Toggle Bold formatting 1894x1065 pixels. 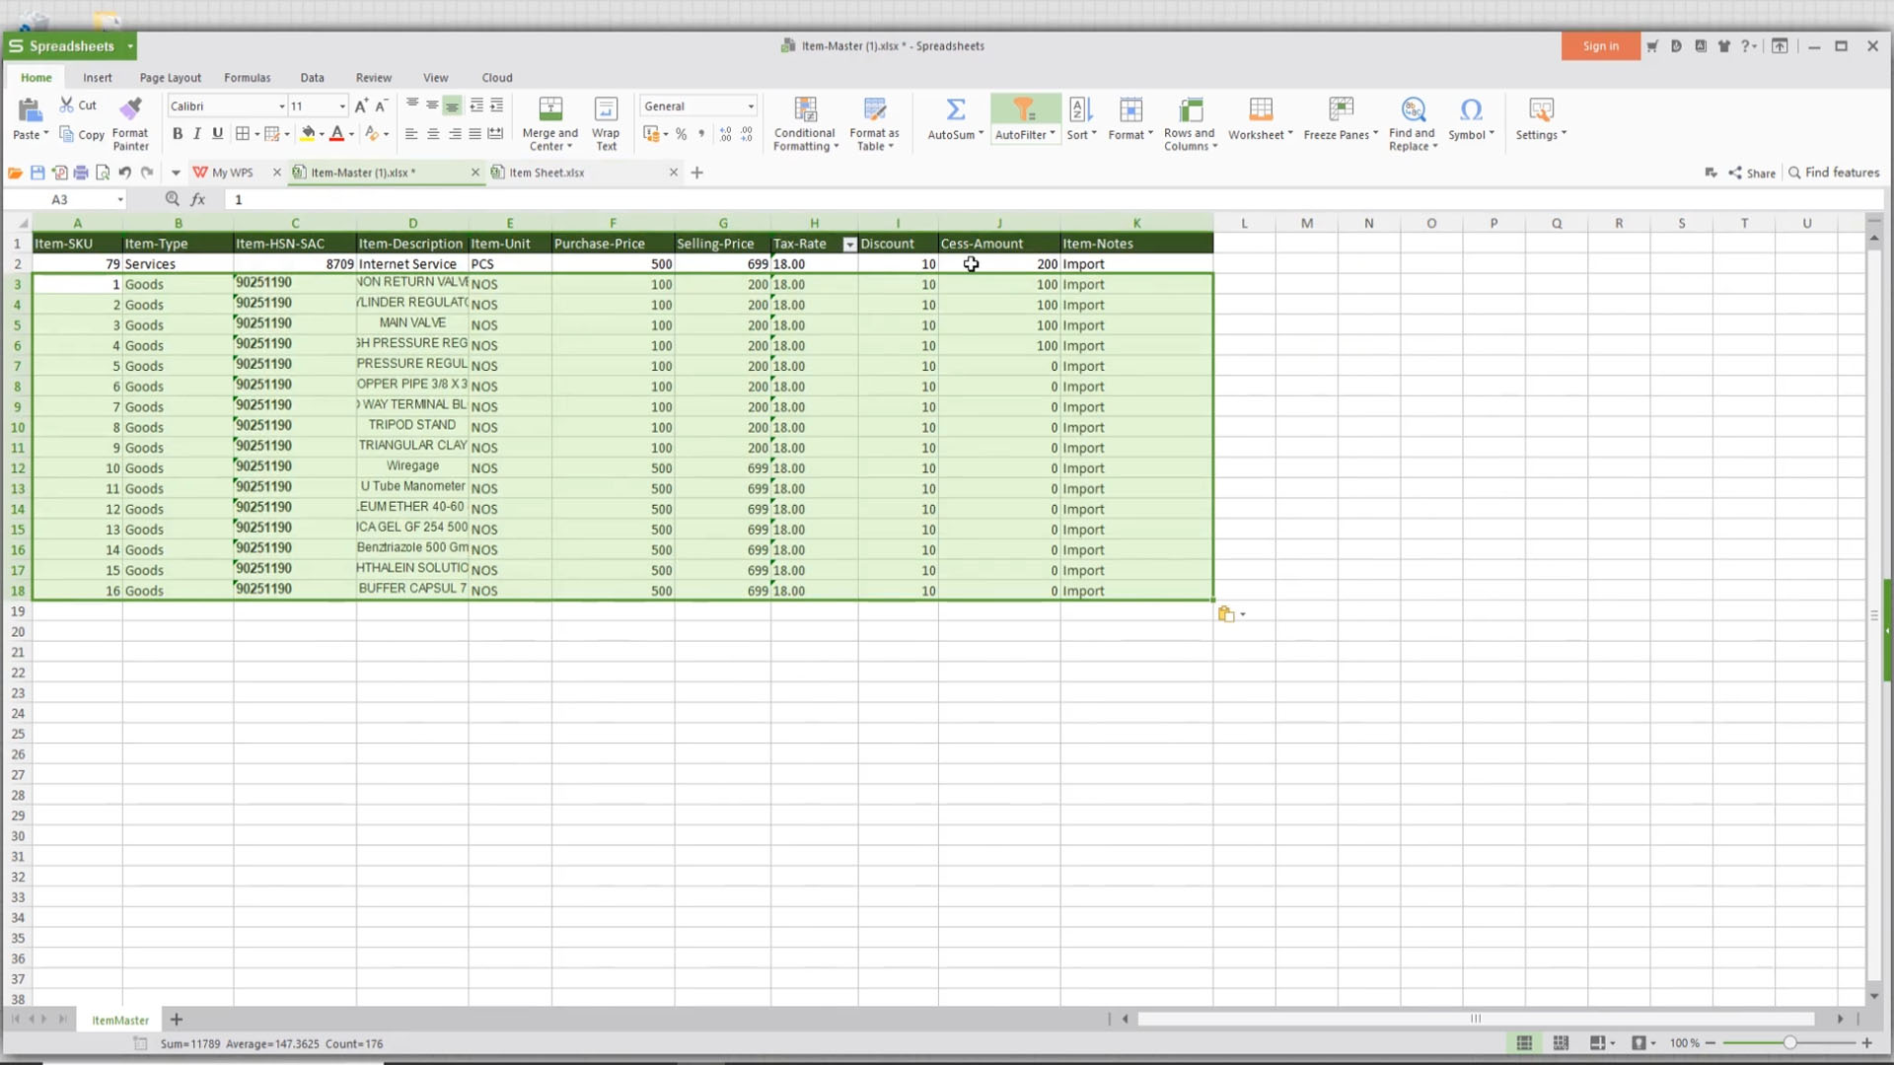[178, 134]
